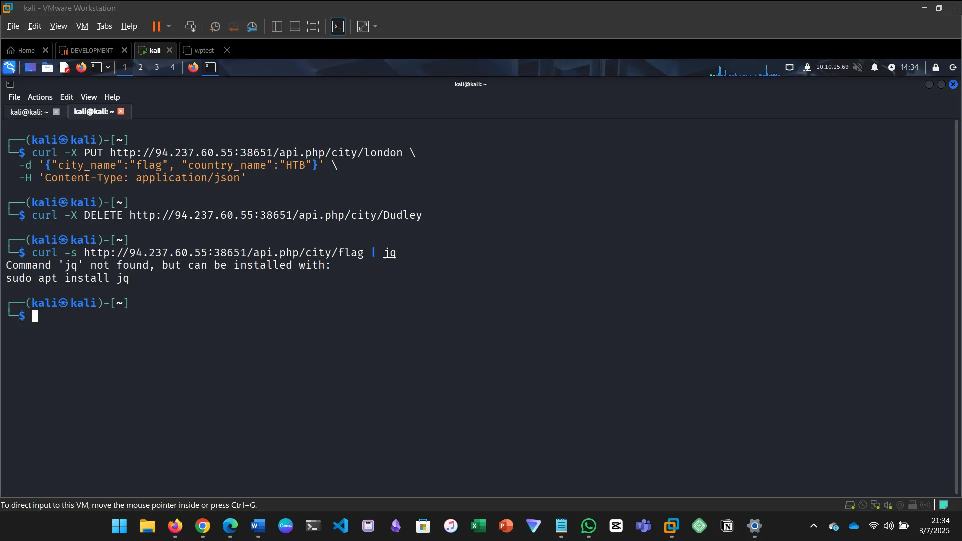Click the Kali notifications bell icon
Image resolution: width=962 pixels, height=541 pixels.
coord(875,67)
